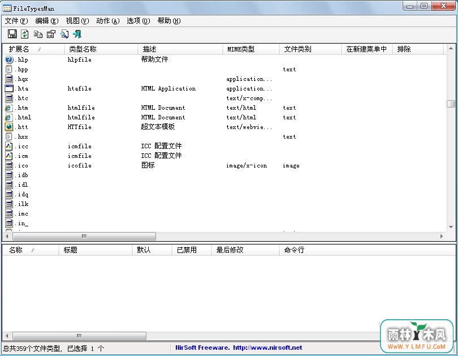The height and width of the screenshot is (356, 458).
Task: Sort lower pane by 默认 column
Action: tap(152, 250)
